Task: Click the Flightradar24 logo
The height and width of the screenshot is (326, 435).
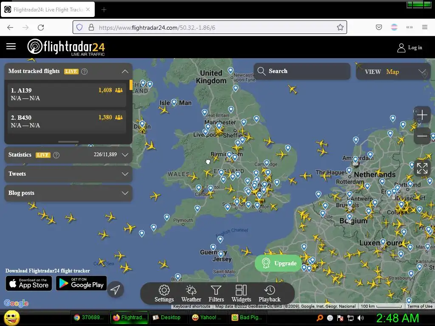Action: (x=66, y=48)
